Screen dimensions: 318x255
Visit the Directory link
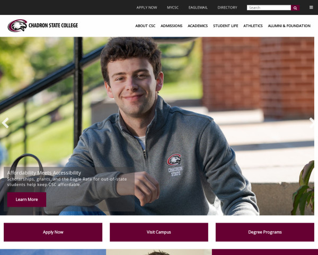[x=227, y=7]
